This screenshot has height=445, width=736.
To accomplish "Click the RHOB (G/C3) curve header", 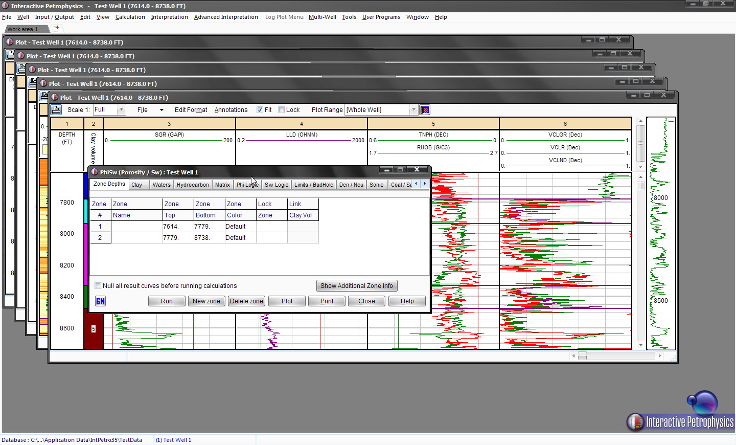I will click(x=433, y=148).
